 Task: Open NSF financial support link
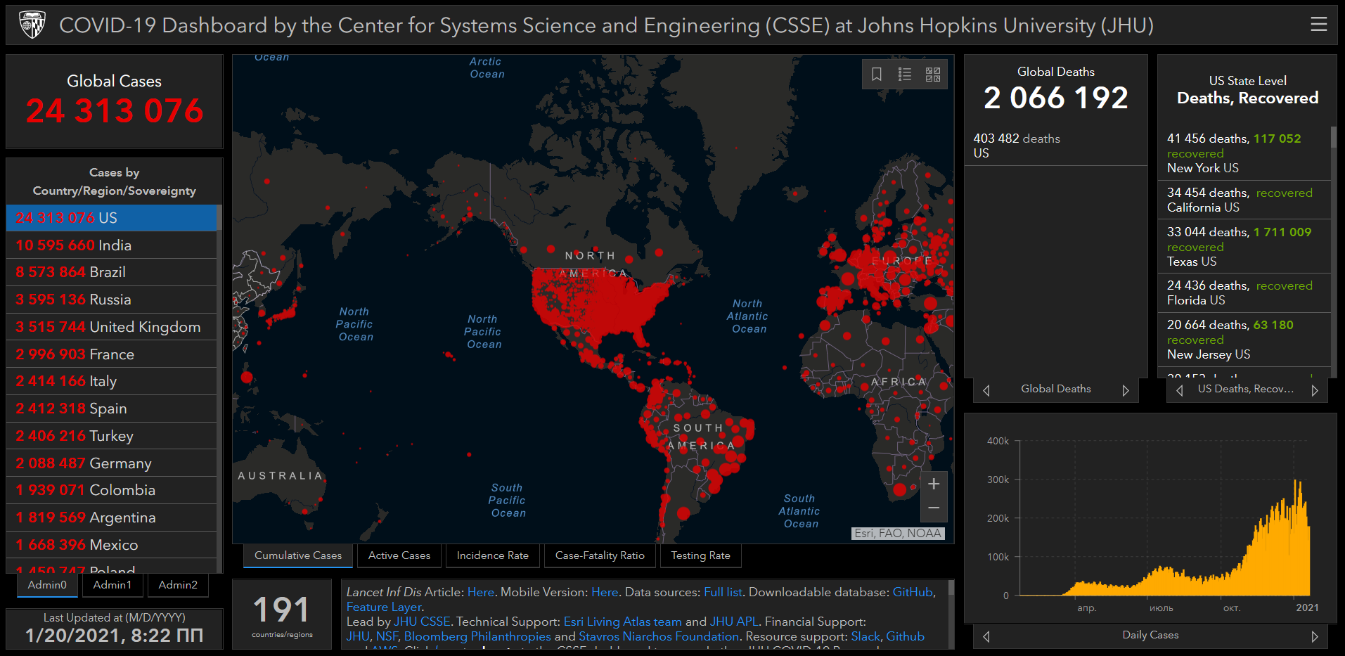click(387, 636)
